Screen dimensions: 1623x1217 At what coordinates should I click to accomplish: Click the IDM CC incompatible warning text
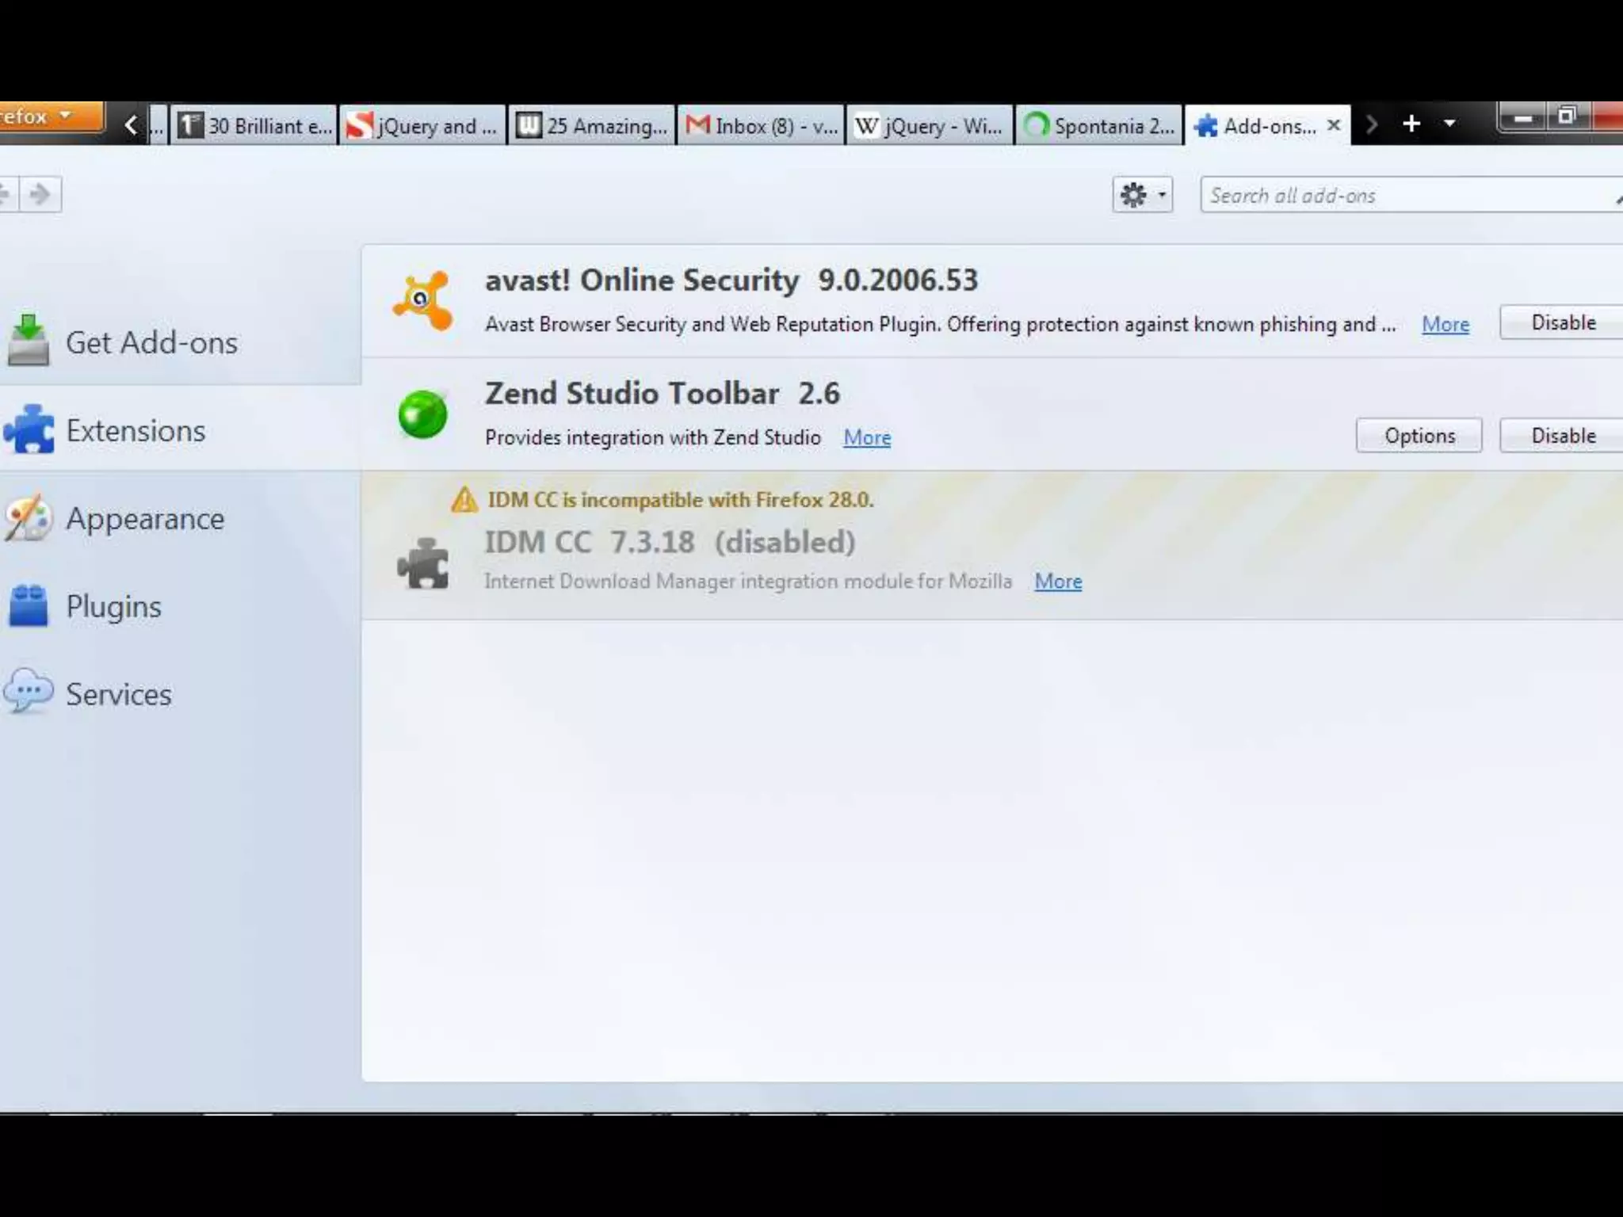681,500
